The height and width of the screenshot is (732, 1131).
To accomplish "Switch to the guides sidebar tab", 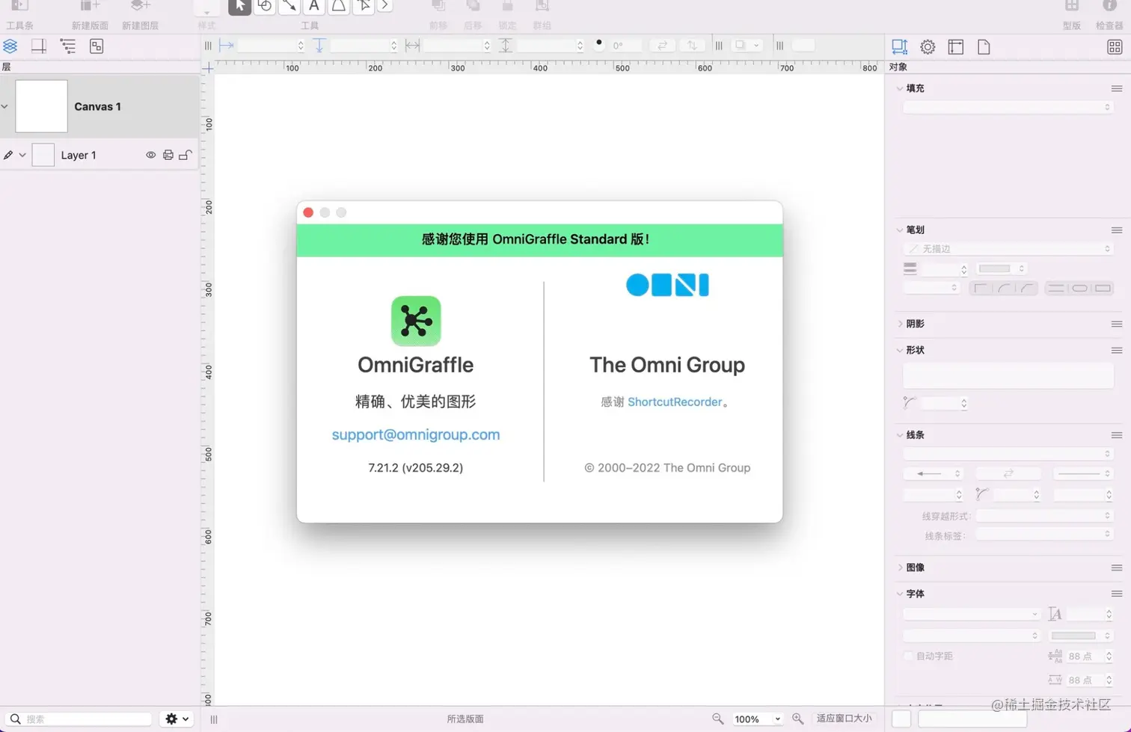I will coord(39,46).
